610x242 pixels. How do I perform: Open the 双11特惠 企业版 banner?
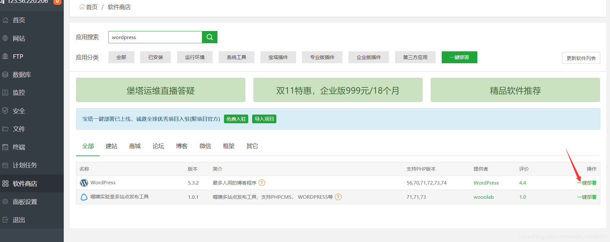[x=338, y=90]
